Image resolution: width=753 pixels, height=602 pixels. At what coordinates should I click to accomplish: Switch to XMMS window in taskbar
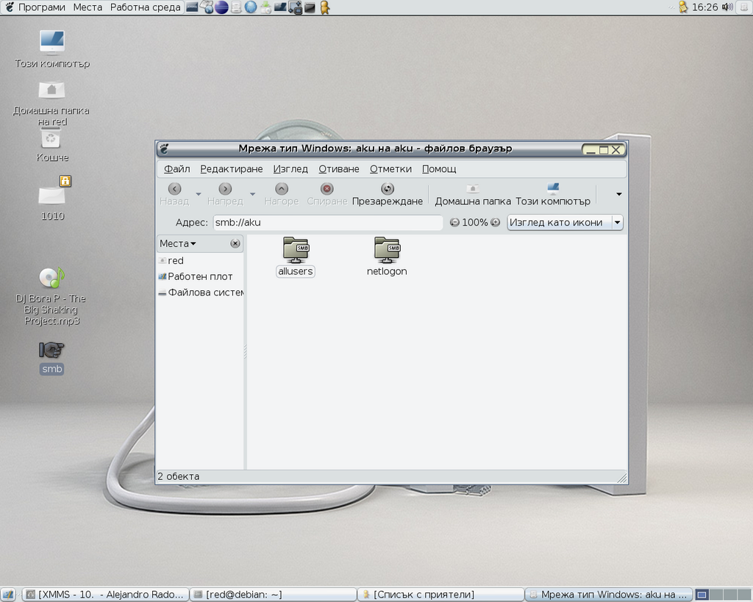coord(105,595)
